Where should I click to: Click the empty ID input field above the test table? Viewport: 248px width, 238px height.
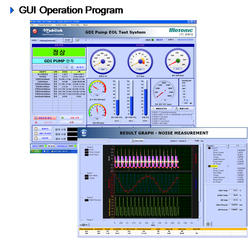[47, 67]
